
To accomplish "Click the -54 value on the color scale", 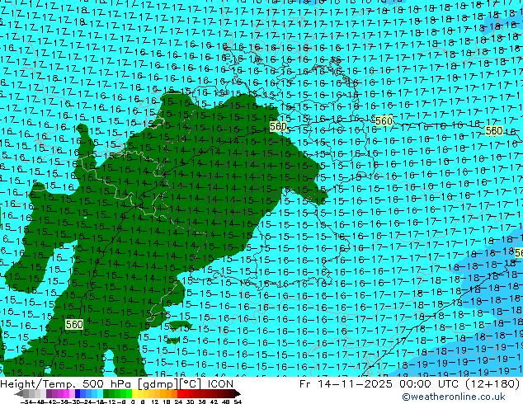I will click(x=26, y=402).
